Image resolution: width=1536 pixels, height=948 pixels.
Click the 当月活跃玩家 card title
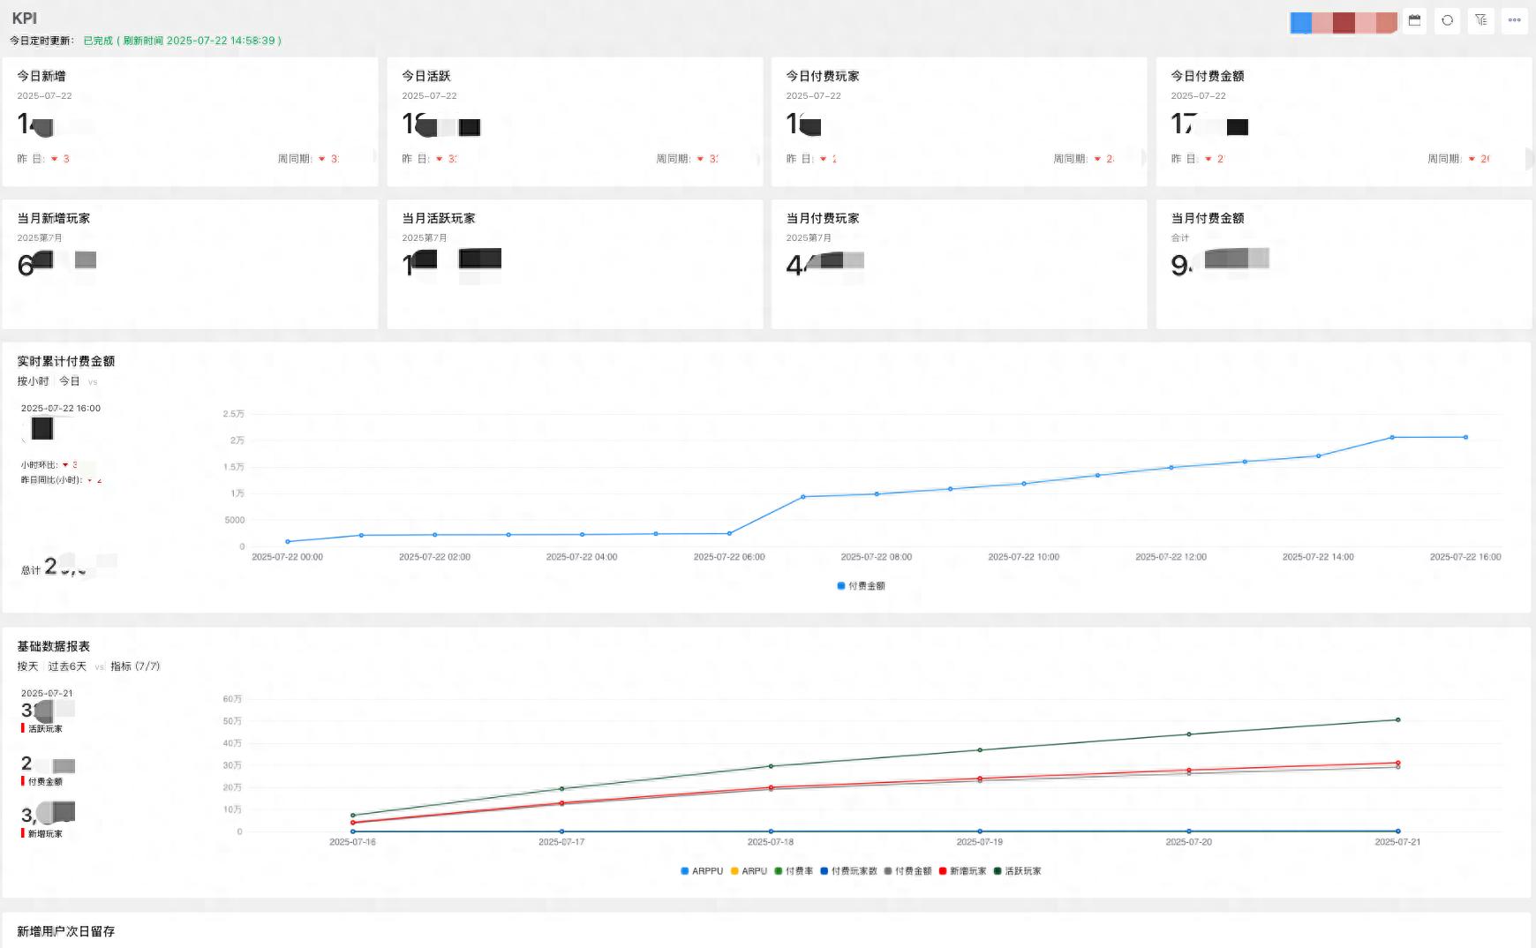pos(439,218)
